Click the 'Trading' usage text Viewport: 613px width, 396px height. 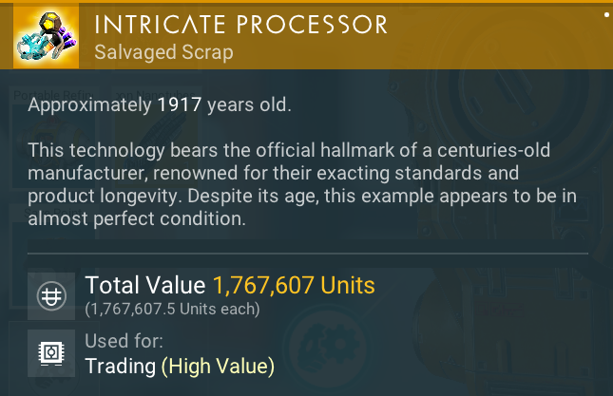(120, 366)
